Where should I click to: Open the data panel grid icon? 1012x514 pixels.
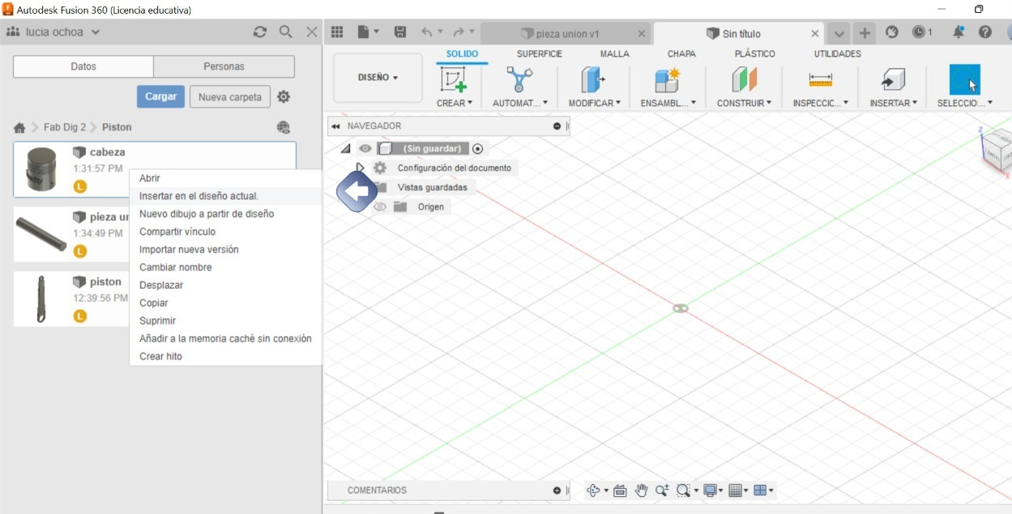pos(337,32)
